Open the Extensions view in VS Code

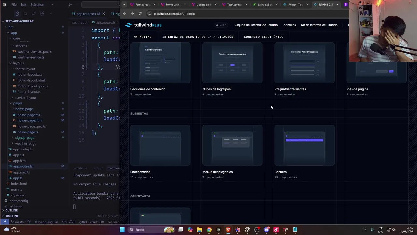point(42,14)
